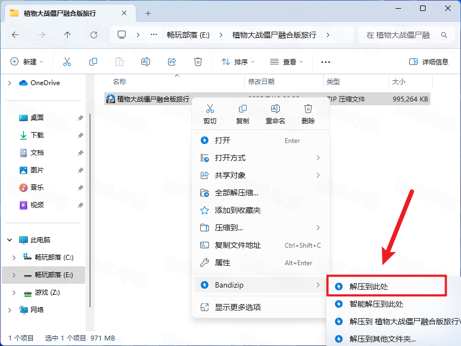Click the Rename icon in the toolbar

[146, 62]
